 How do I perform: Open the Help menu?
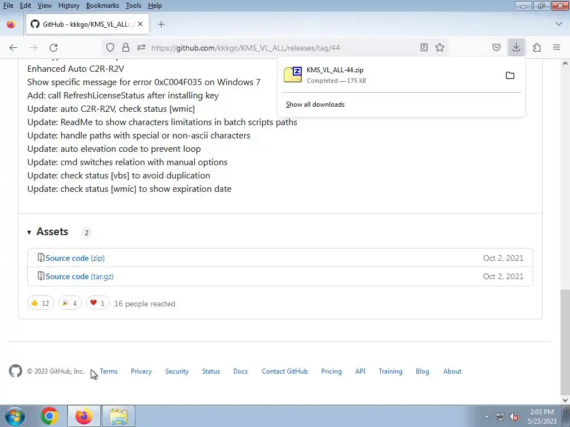pos(155,6)
